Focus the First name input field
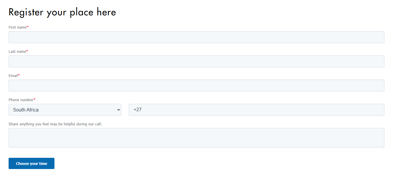The height and width of the screenshot is (182, 393). pos(196,37)
